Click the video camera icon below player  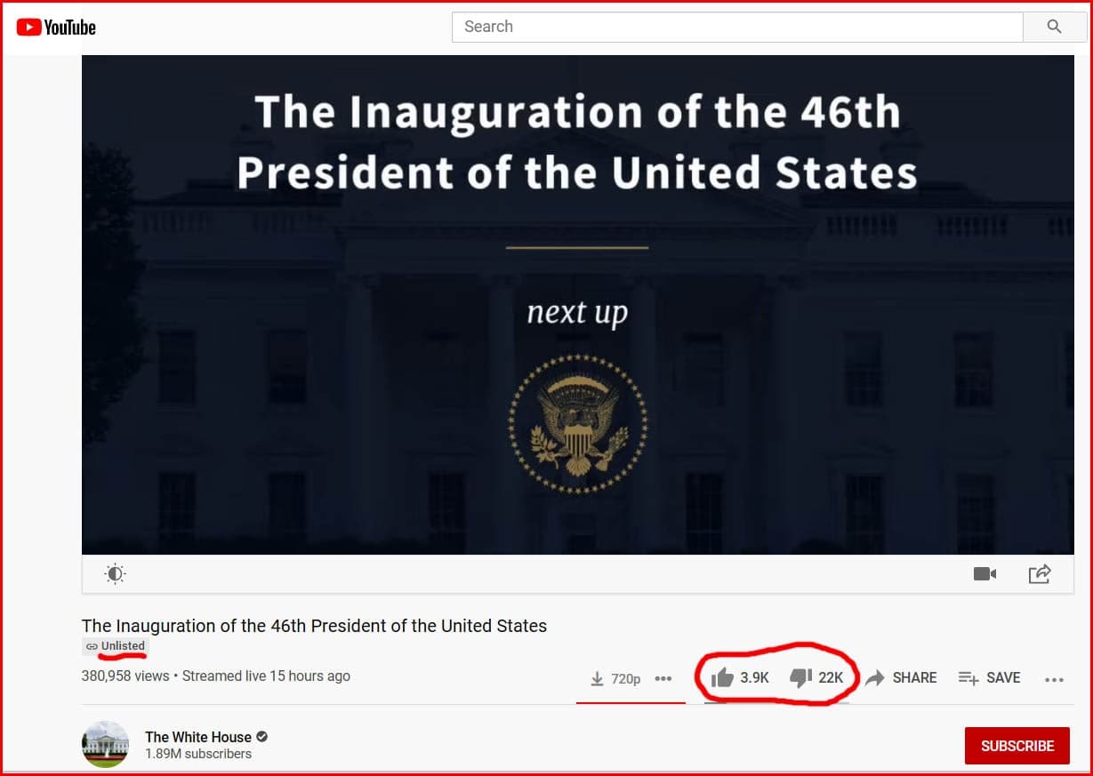click(x=985, y=574)
